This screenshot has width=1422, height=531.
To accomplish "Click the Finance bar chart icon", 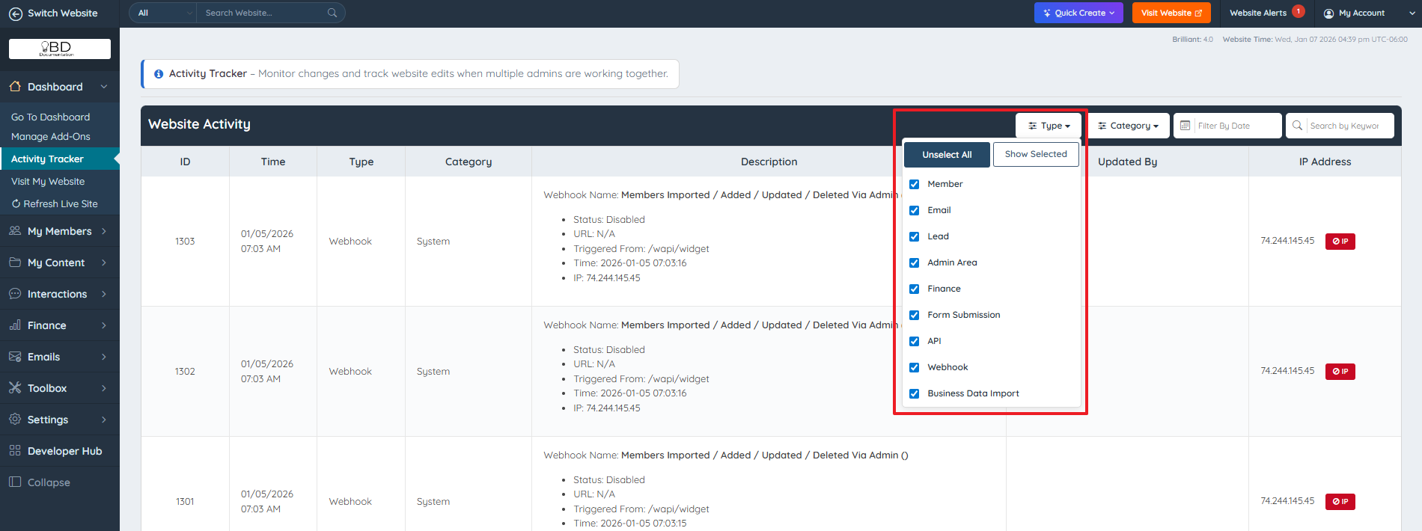I will tap(15, 325).
